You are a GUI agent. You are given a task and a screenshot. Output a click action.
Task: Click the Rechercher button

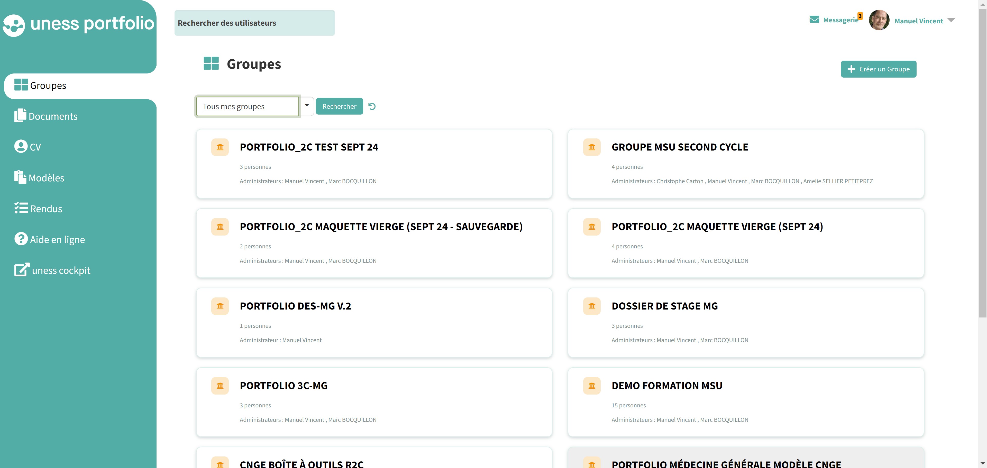pyautogui.click(x=339, y=106)
